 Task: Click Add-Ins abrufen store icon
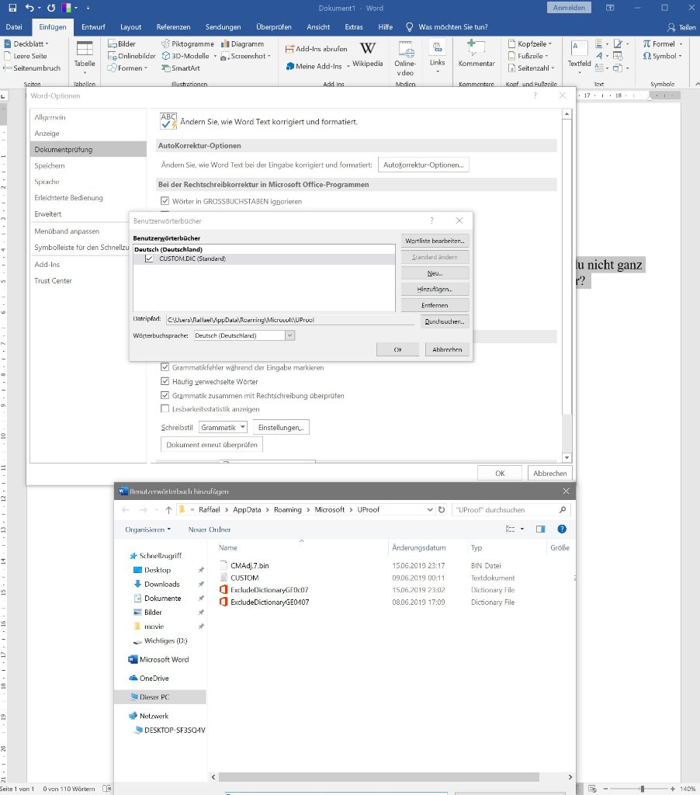point(317,49)
